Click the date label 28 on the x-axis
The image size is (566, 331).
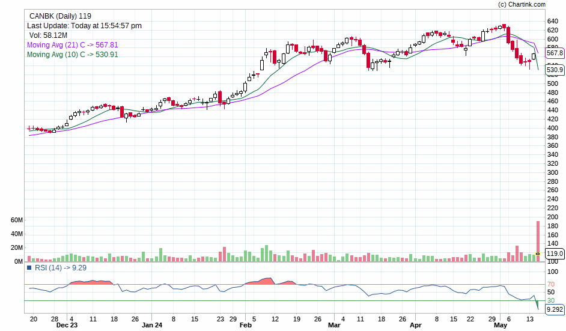[x=55, y=319]
